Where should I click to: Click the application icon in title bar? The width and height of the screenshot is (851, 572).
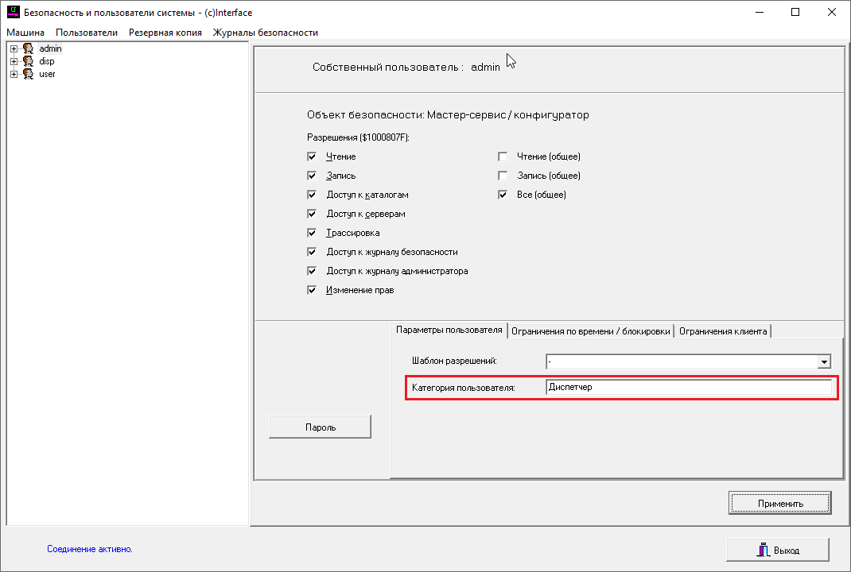[13, 13]
